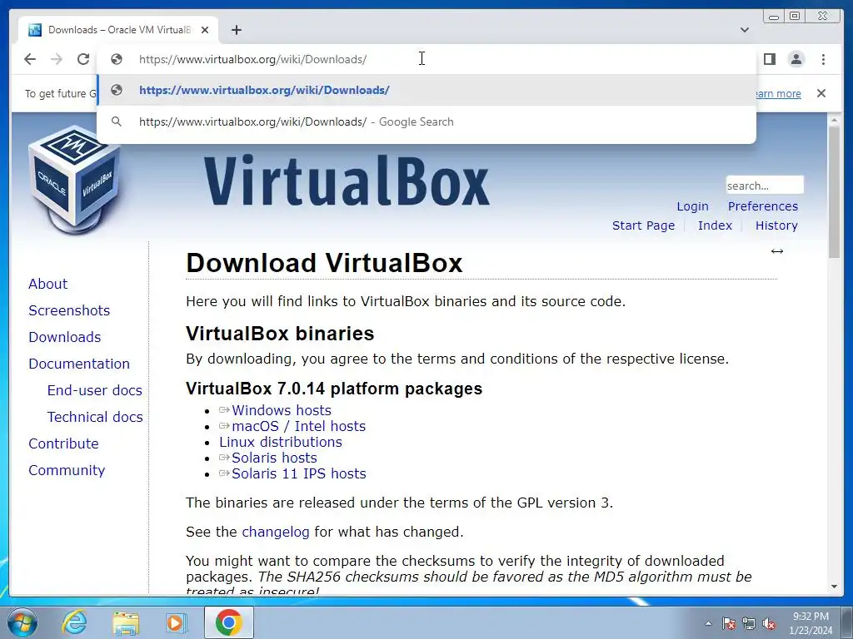The image size is (853, 639).
Task: Open the History link
Action: coord(776,225)
